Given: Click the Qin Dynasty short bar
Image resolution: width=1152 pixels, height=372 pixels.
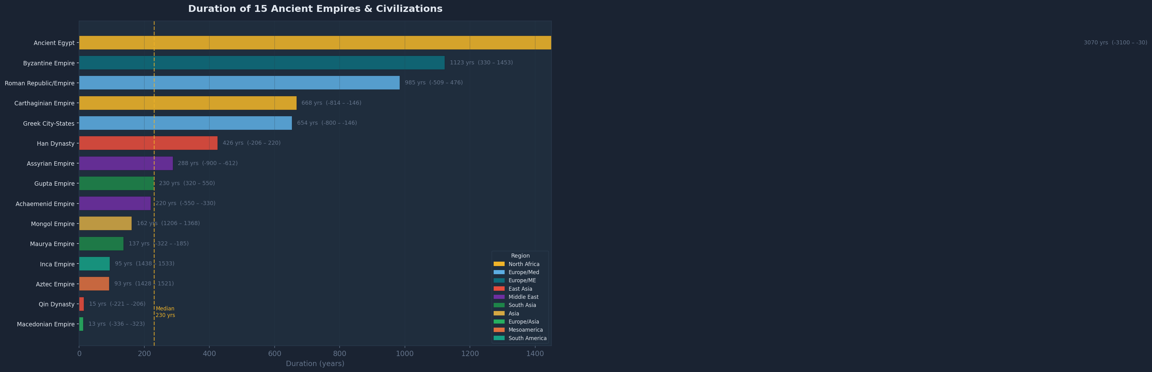Looking at the screenshot, I should [81, 304].
